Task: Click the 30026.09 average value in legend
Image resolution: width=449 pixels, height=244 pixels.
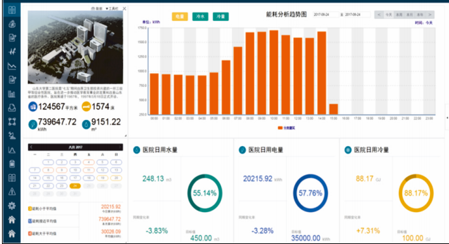Action: tap(111, 232)
